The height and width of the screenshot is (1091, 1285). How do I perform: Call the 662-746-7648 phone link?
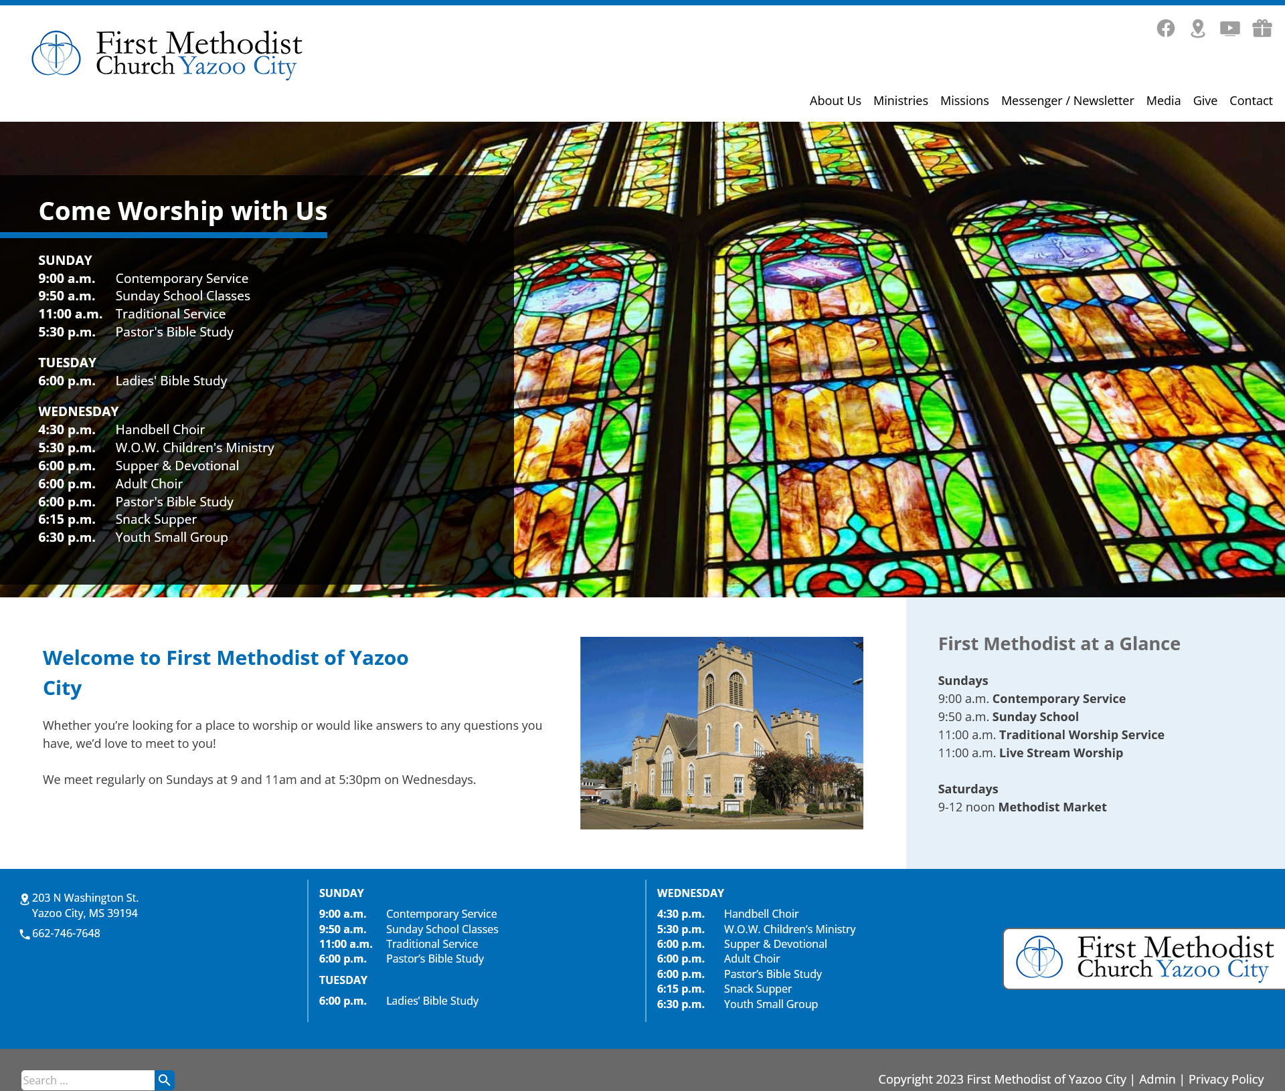point(66,933)
